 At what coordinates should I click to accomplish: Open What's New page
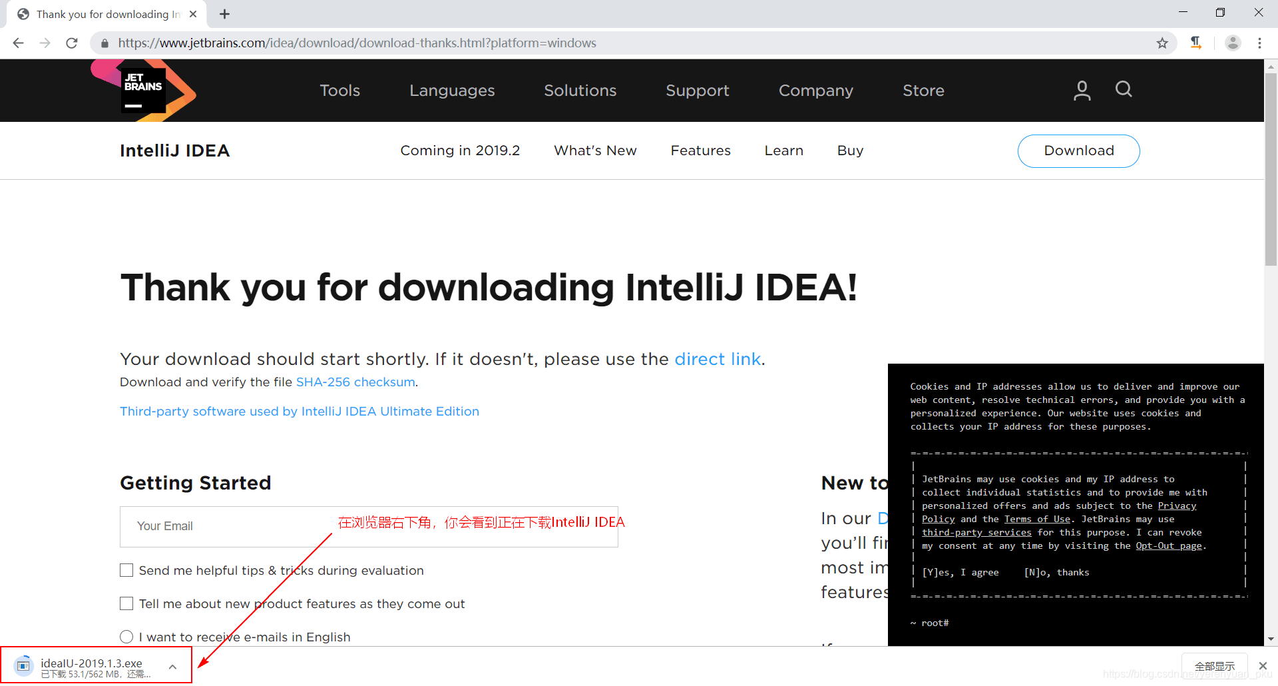tap(595, 151)
